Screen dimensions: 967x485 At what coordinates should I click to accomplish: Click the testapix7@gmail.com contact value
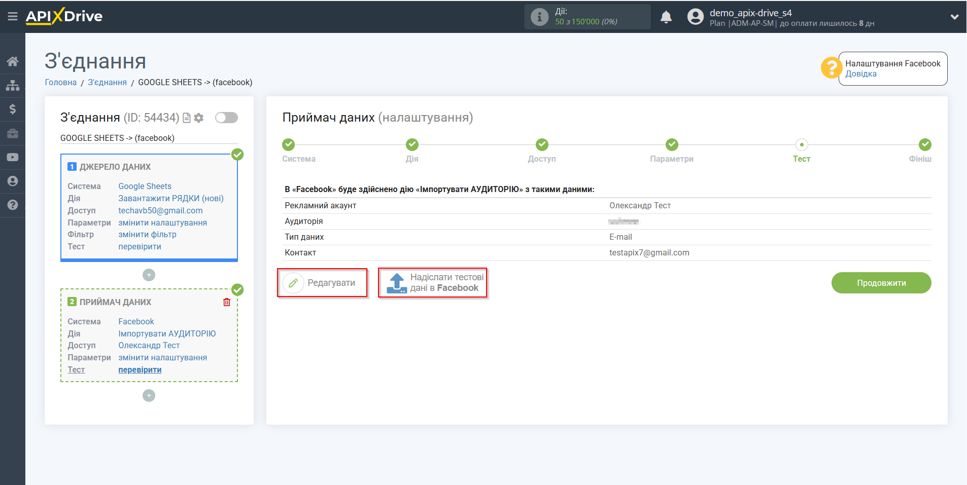(649, 252)
